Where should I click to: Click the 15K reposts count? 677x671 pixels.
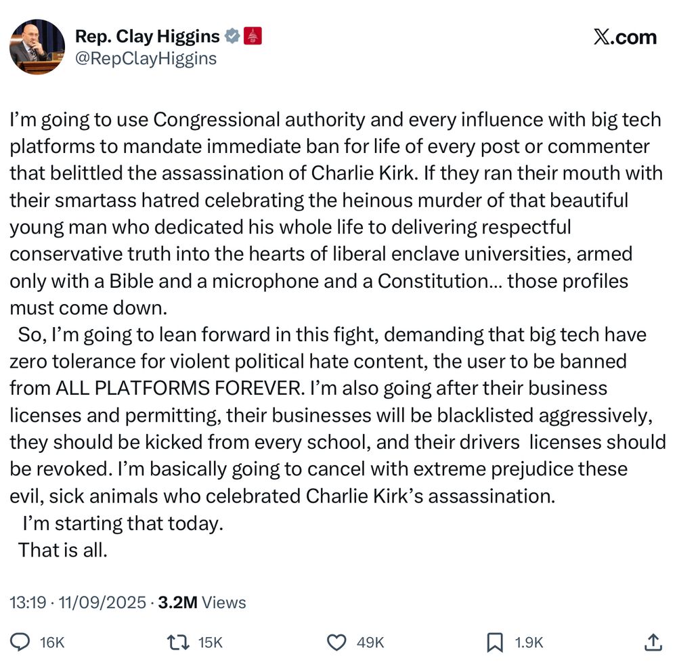pos(210,643)
